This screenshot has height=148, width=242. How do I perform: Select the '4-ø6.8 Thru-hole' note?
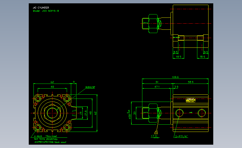45,136
